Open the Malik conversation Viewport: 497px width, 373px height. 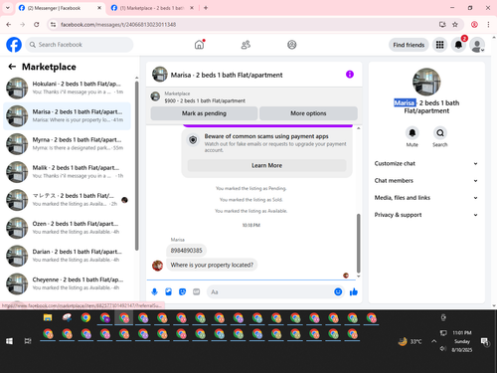pyautogui.click(x=67, y=172)
